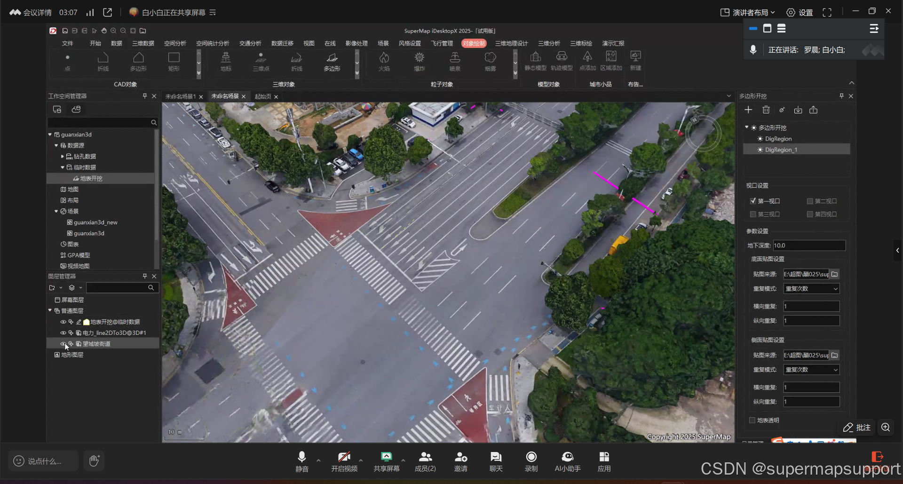Browse folder for 侧面贴图 texture source
This screenshot has height=484, width=903.
click(x=835, y=355)
